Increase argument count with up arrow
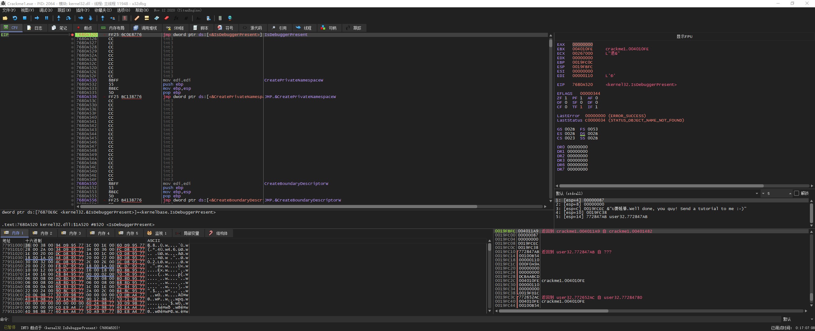 790,193
